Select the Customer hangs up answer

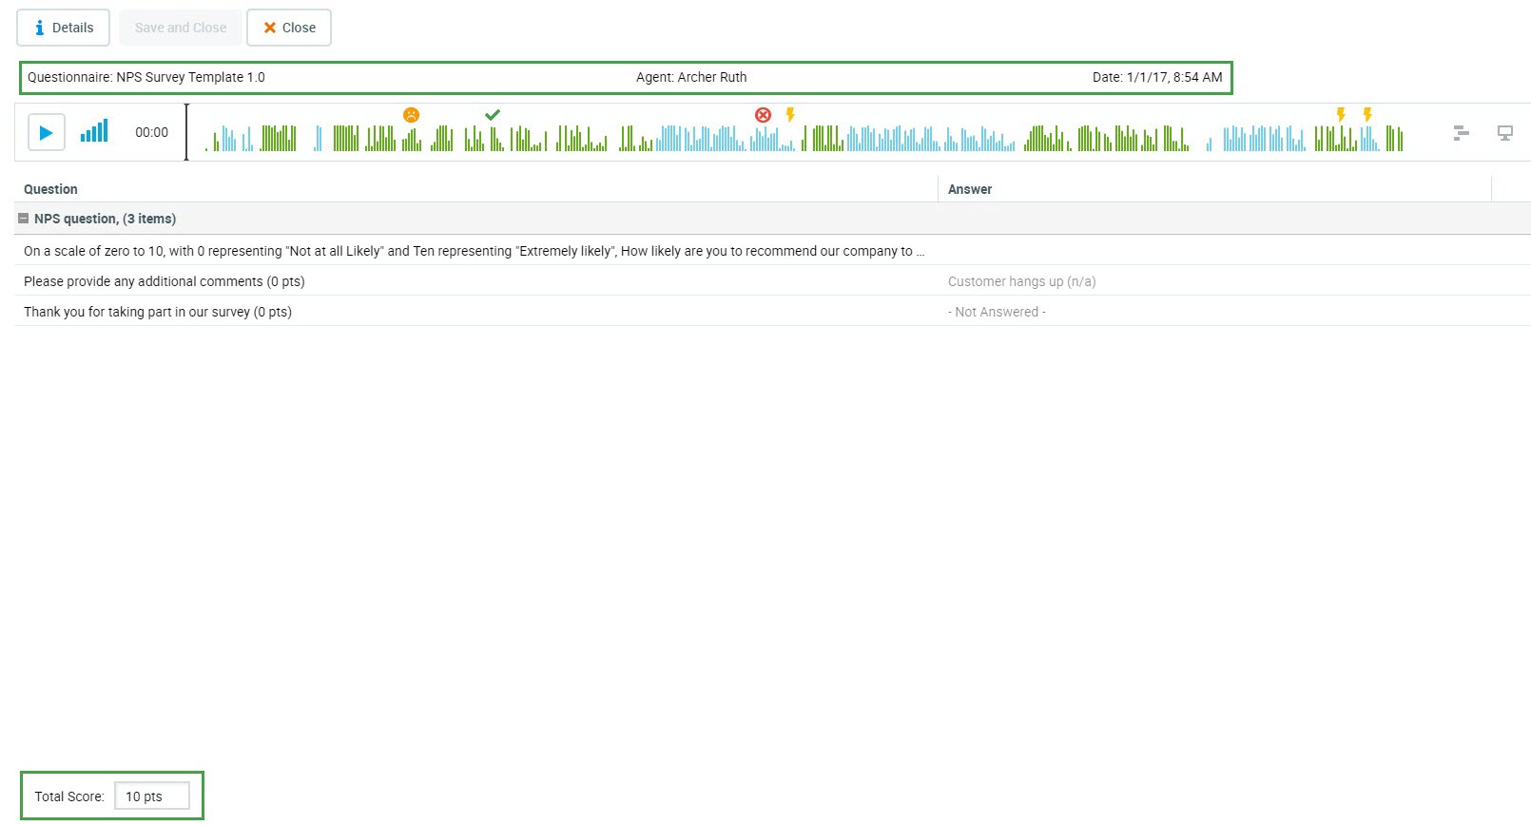[1021, 281]
